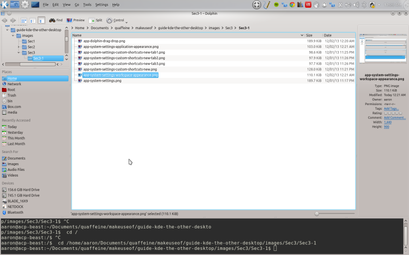Toggle file Preview thumbnails
Screen dimensions: 409x255
point(76,20)
